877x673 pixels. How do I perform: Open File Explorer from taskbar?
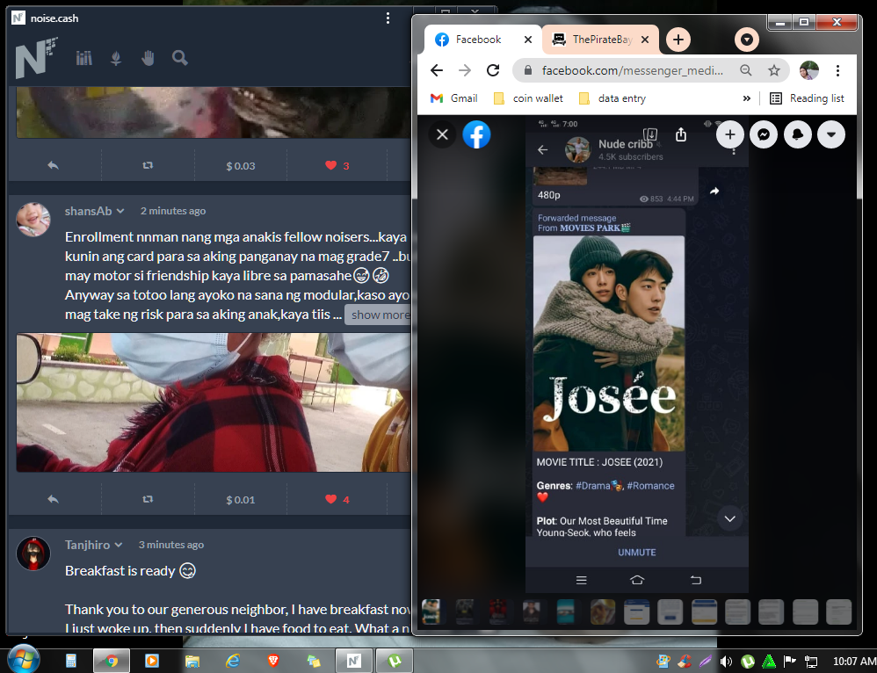192,661
